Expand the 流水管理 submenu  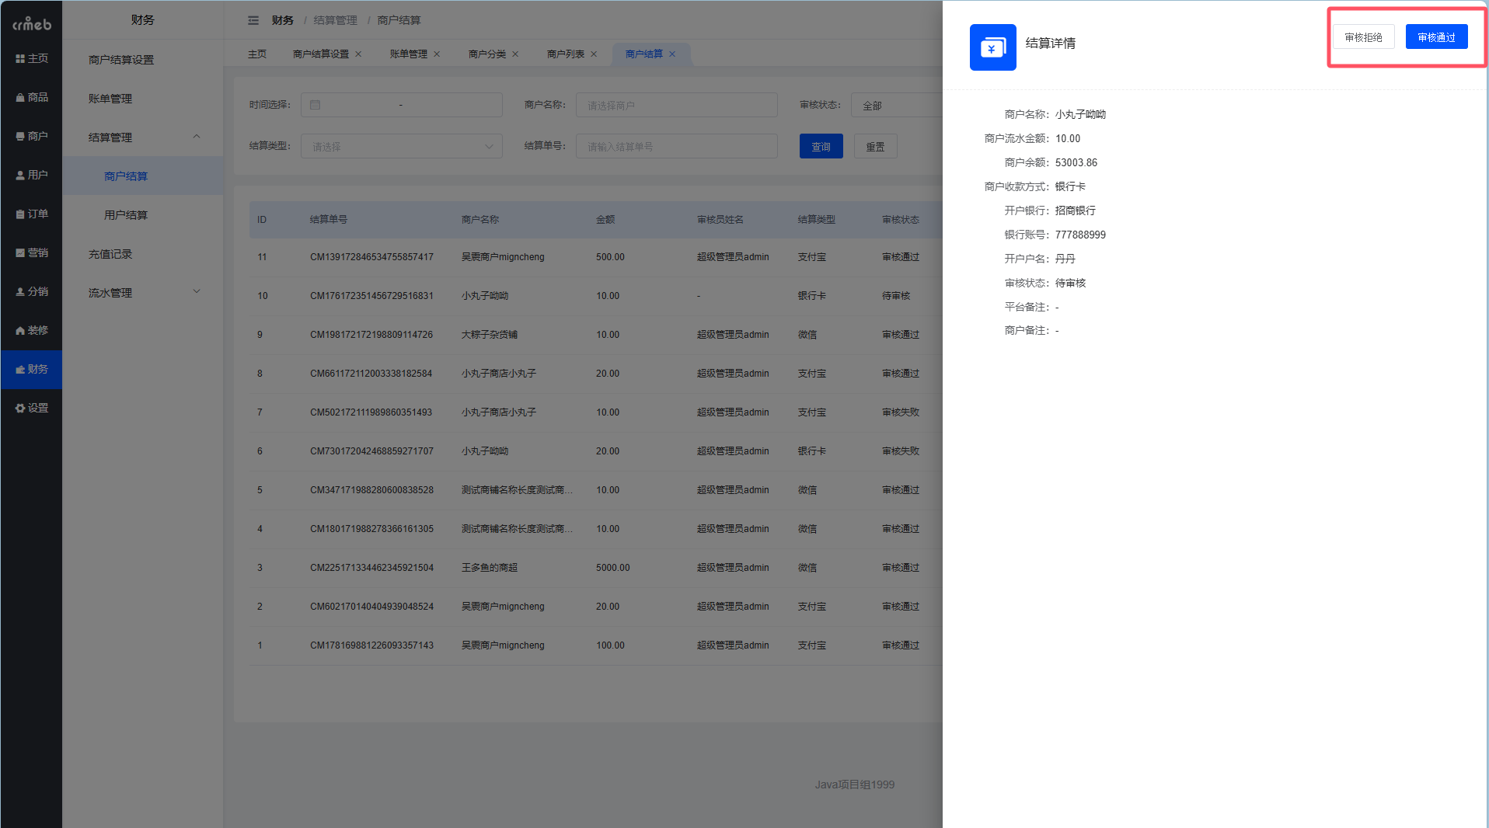197,292
